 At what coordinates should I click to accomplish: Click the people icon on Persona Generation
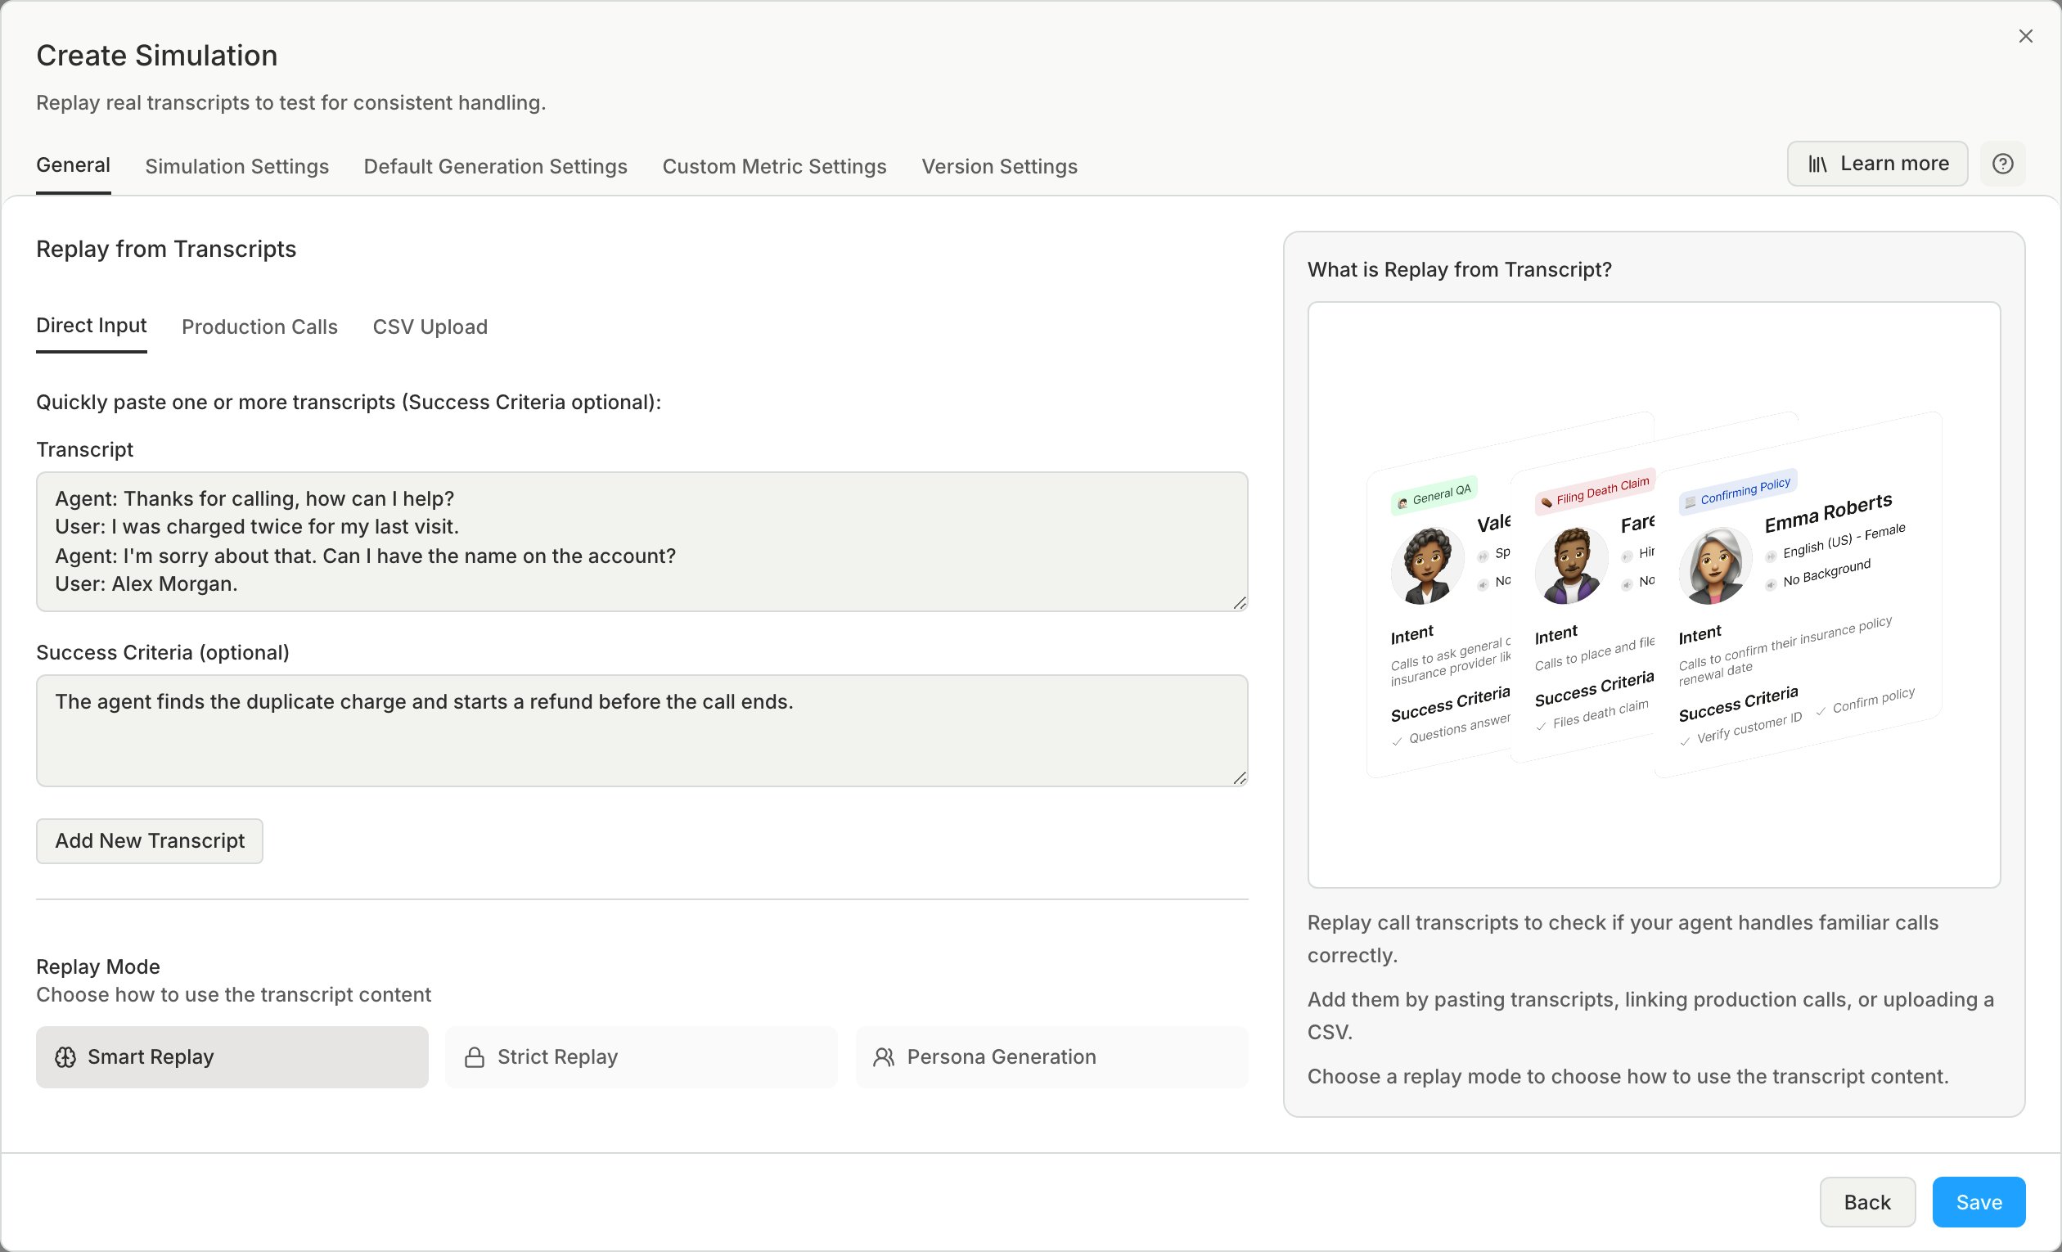pyautogui.click(x=884, y=1057)
